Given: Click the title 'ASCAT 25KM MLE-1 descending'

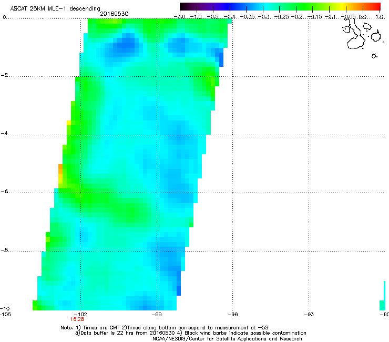Looking at the screenshot, I should [55, 9].
